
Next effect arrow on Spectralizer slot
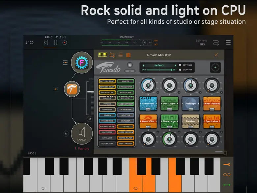[x=220, y=121]
